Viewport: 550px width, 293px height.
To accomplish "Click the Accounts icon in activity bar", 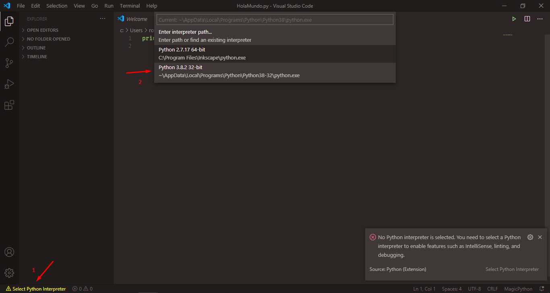I will [x=9, y=252].
